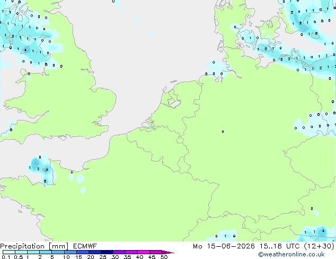Click the '[mm]' unit label
336x259 pixels.
pyautogui.click(x=59, y=246)
